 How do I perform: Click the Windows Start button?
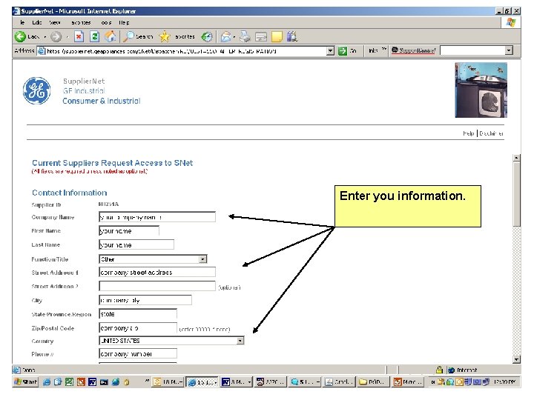coord(25,382)
